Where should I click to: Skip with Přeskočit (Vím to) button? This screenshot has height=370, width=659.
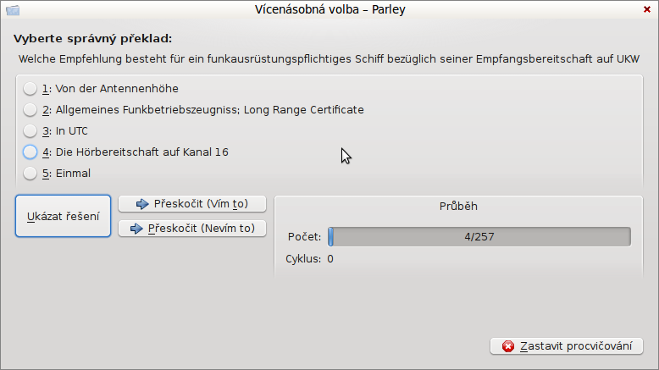[192, 204]
